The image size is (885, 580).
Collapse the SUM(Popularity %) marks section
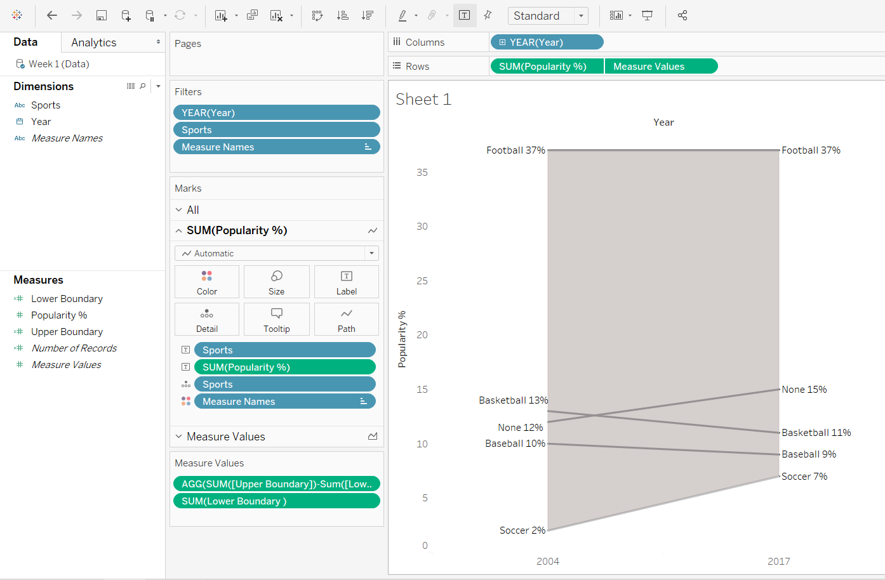[178, 230]
